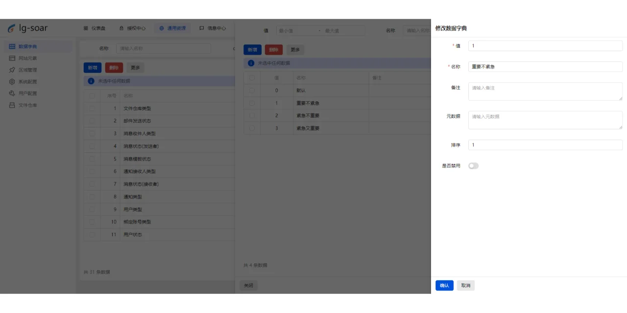This screenshot has width=627, height=313.
Task: Focus the 名称 field containing 重要不紧急
Action: point(545,67)
